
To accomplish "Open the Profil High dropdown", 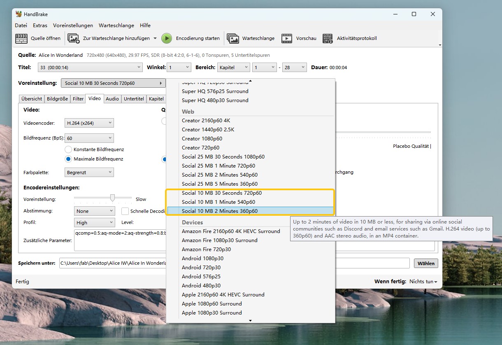I will (95, 223).
